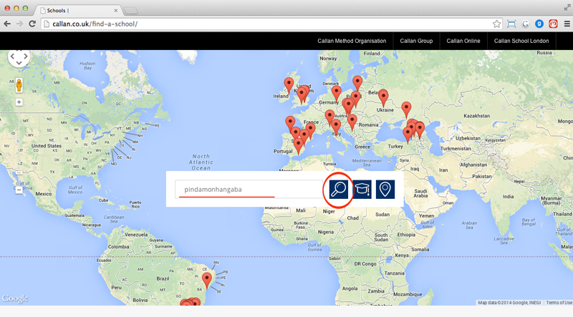Pan the map down with arrow control

19,63
